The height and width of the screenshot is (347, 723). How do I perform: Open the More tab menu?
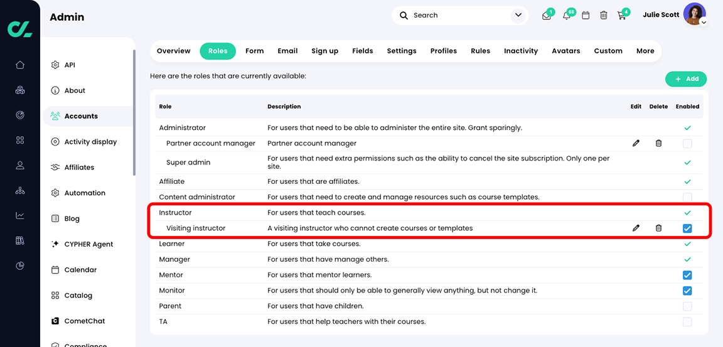[x=645, y=51]
